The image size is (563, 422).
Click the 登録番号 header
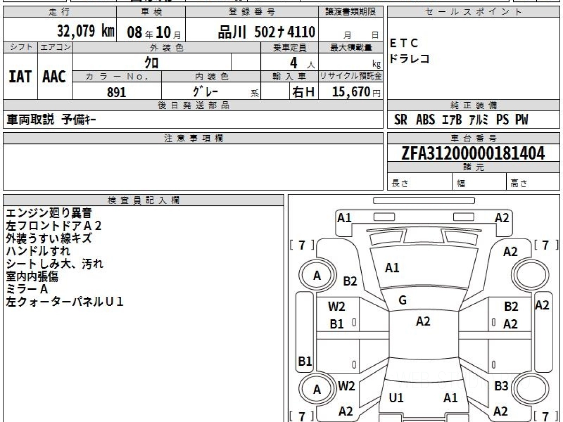252,12
